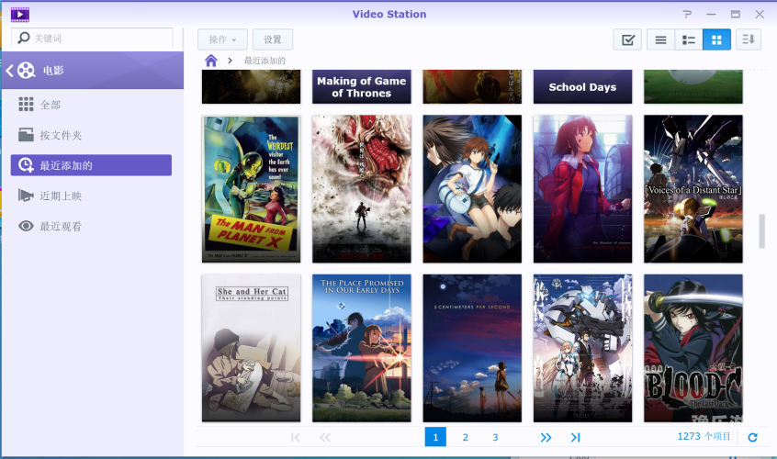Open the red thumbnail with Japanese text

pos(472,86)
